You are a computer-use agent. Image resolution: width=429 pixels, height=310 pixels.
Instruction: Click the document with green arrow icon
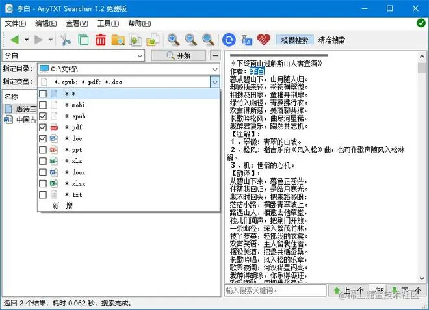tap(136, 40)
